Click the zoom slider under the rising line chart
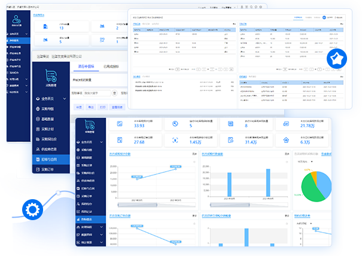Viewport: 362px width, 256px height. (157, 205)
